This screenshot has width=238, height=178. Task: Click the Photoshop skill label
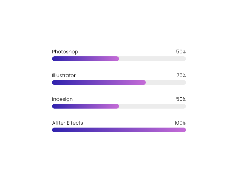(65, 52)
